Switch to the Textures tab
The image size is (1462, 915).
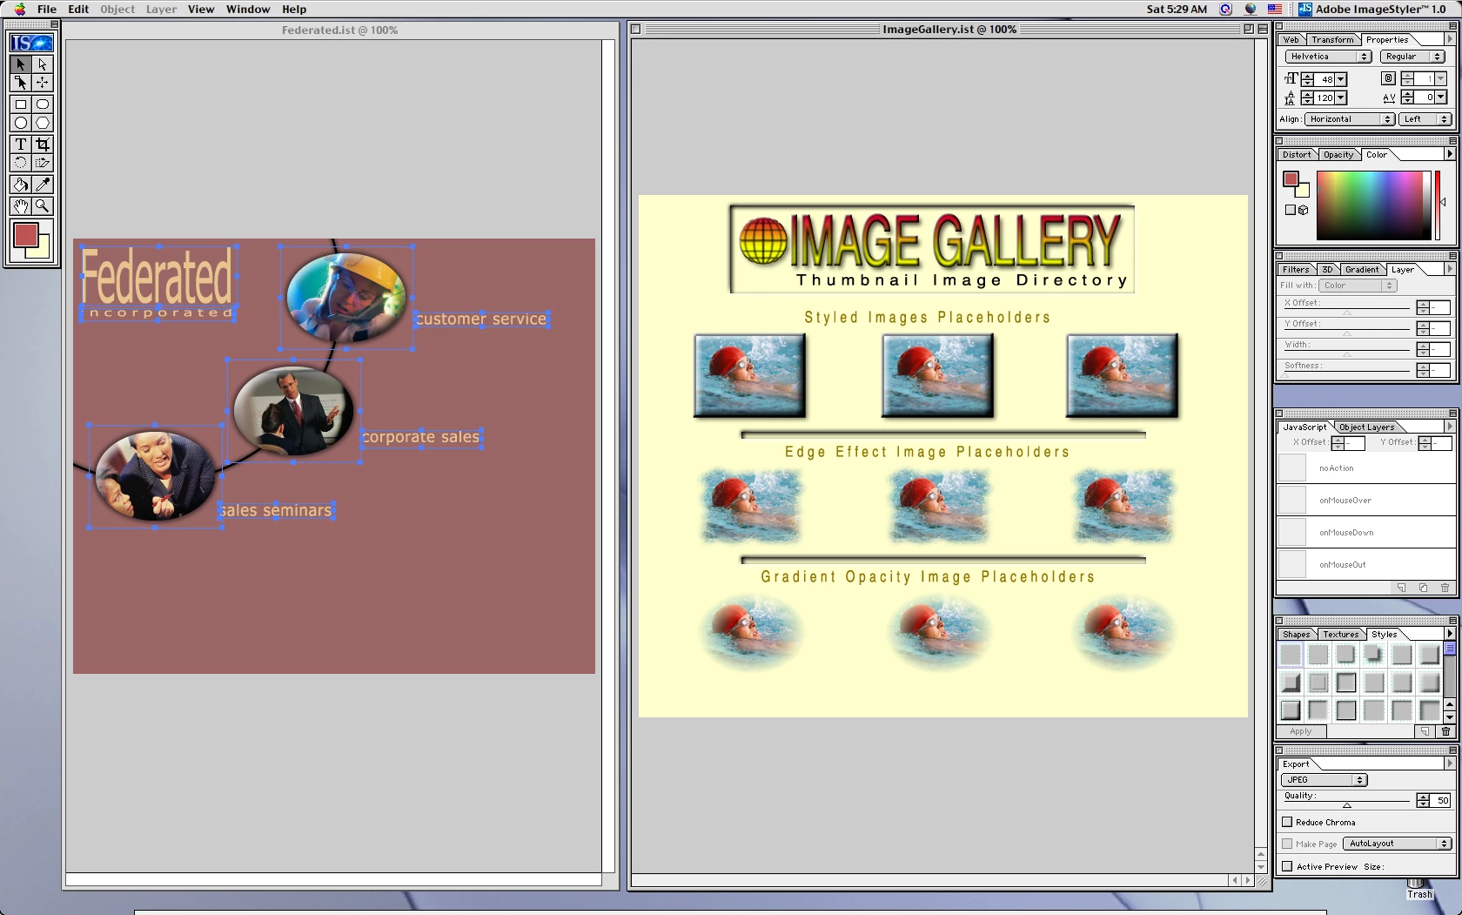coord(1340,635)
